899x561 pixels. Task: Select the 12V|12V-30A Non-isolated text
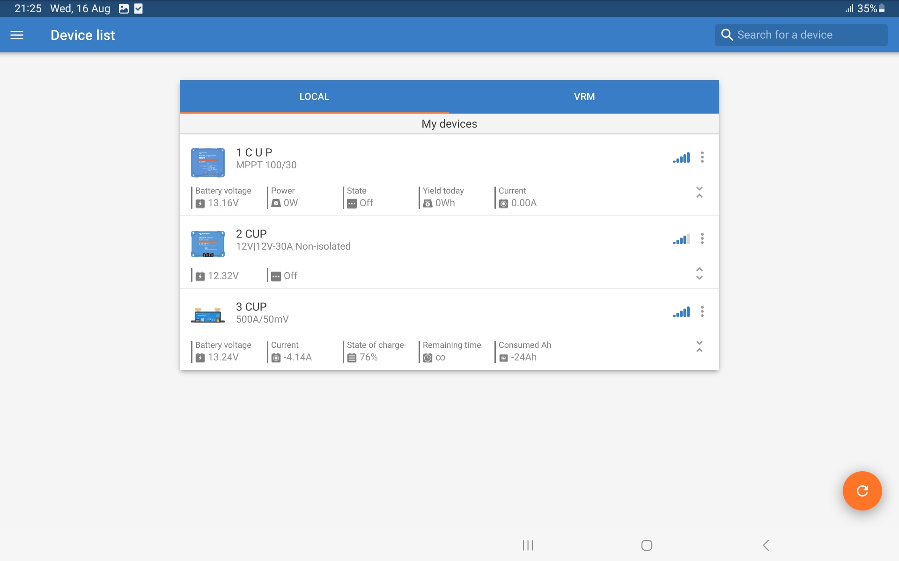(x=293, y=246)
